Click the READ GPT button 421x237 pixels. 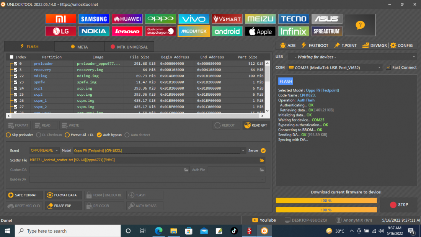(x=256, y=125)
